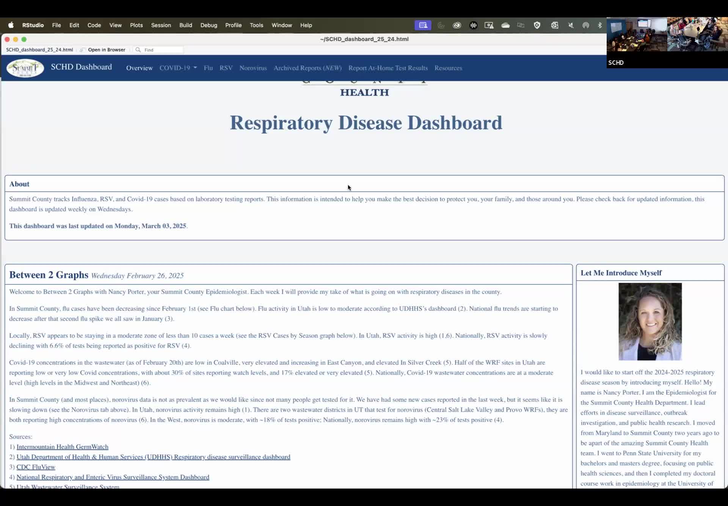The image size is (728, 506).
Task: Click the Intermountain Health GermWatch link
Action: 62,447
